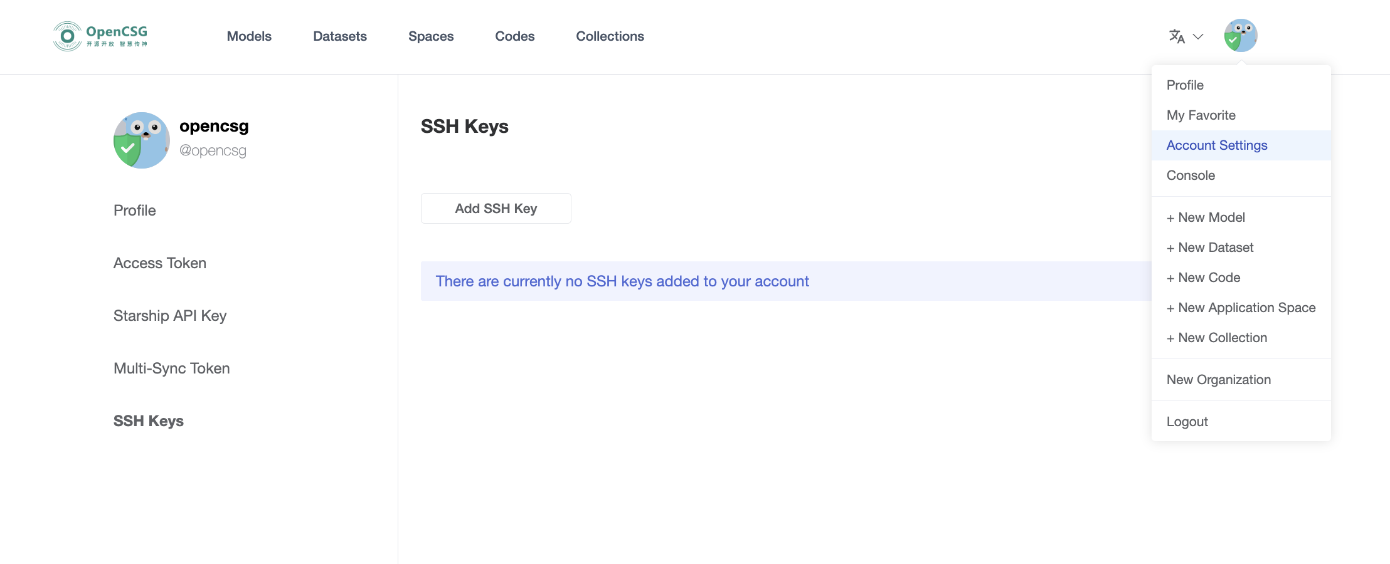This screenshot has width=1390, height=564.
Task: Click the OpenCSG logo
Action: (x=99, y=36)
